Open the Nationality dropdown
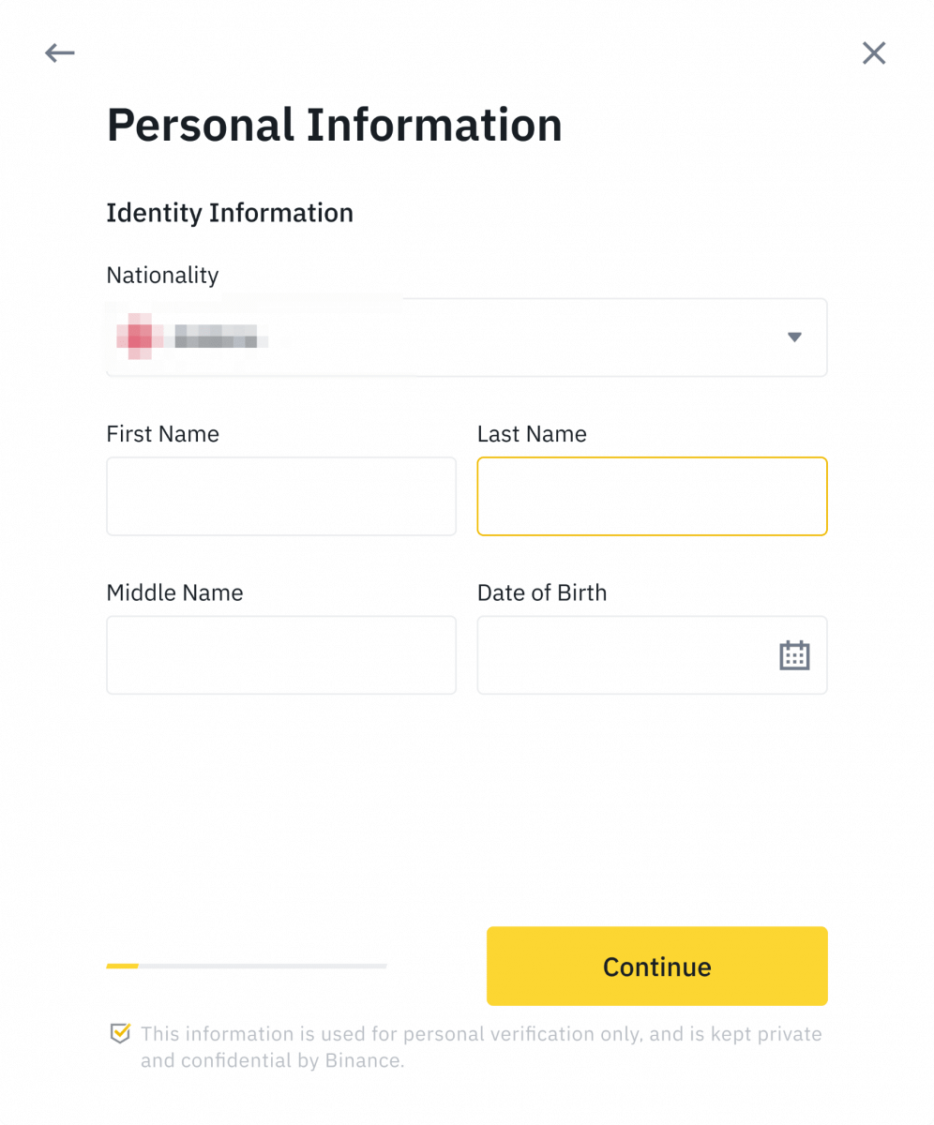Viewport: 934px width, 1125px height. [x=466, y=337]
